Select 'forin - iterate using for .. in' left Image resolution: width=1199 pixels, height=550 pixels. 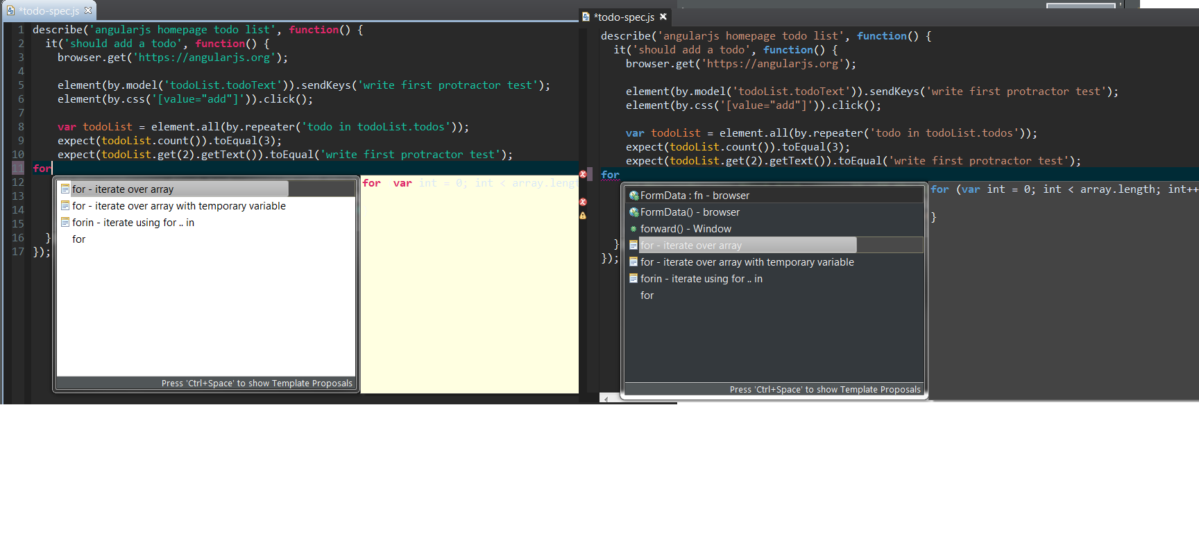click(133, 223)
